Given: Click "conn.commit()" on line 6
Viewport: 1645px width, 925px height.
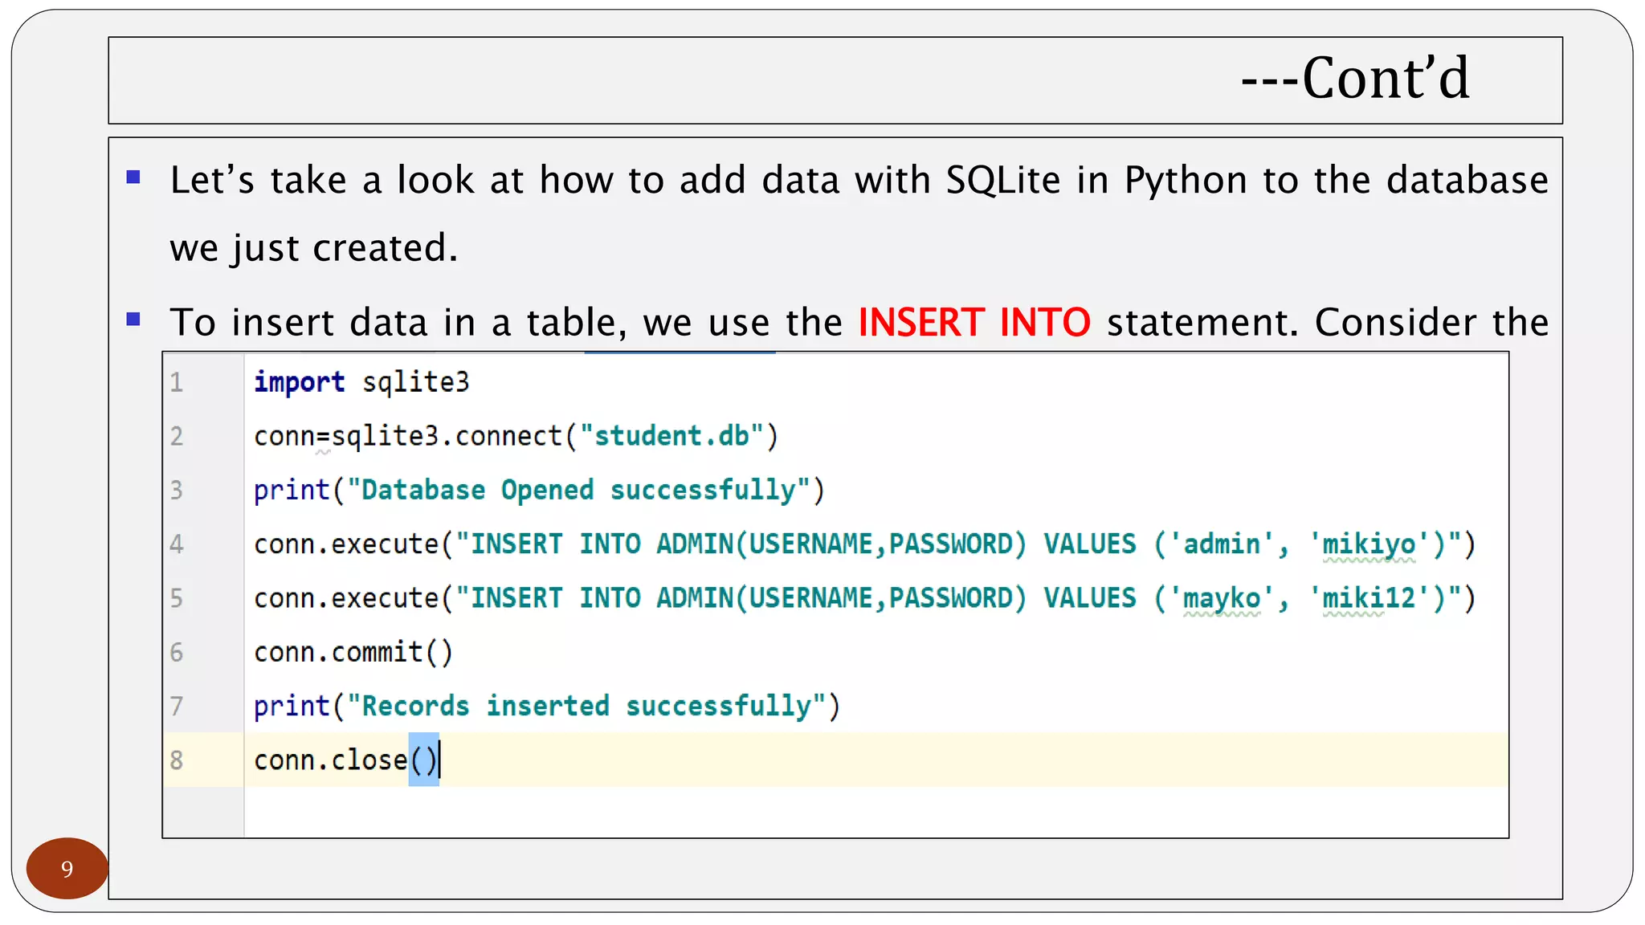Looking at the screenshot, I should [x=353, y=652].
